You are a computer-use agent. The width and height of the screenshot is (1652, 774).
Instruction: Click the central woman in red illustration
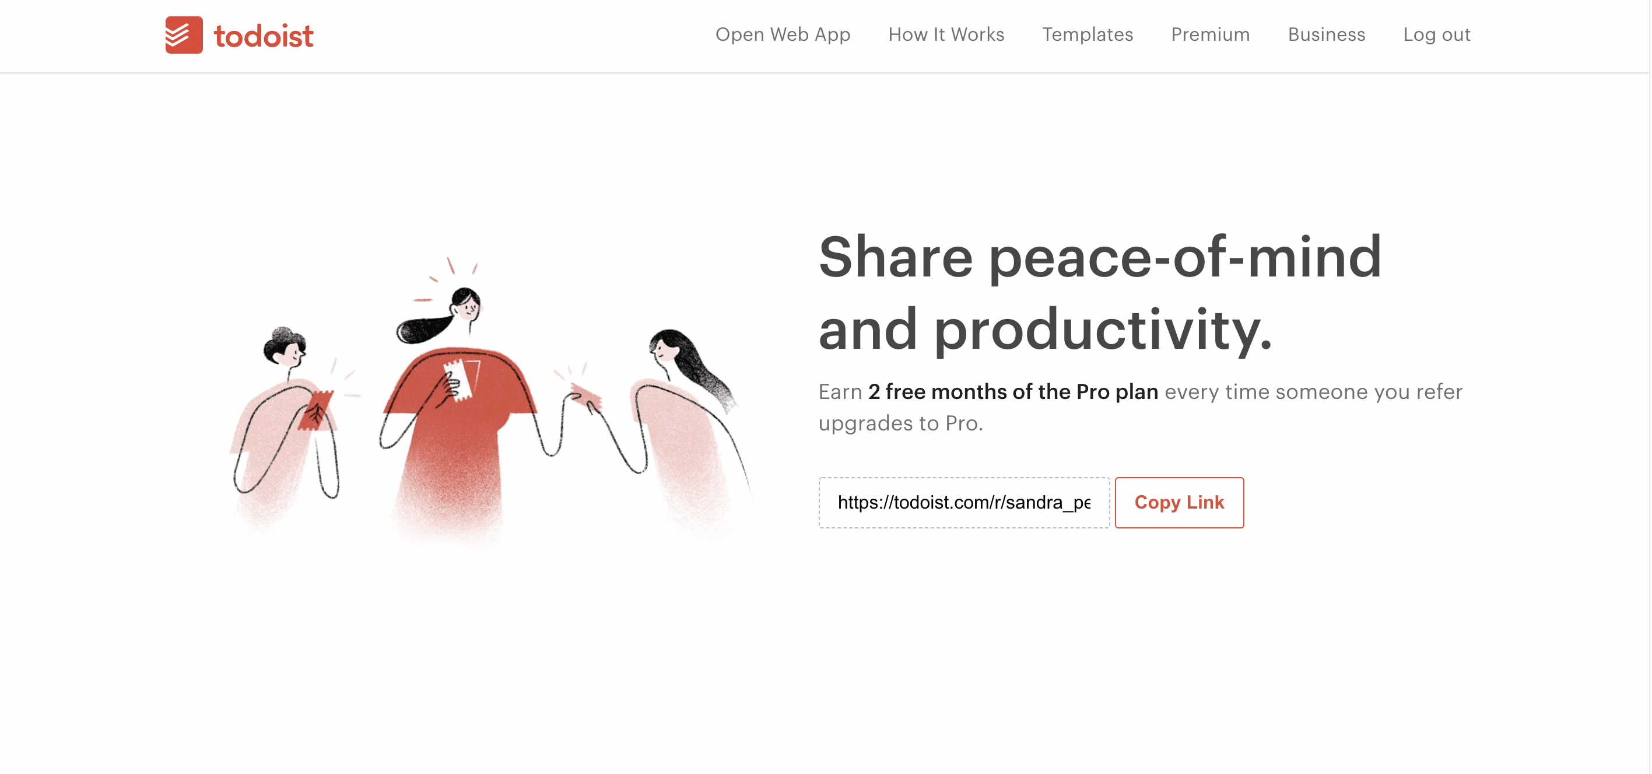pos(458,411)
